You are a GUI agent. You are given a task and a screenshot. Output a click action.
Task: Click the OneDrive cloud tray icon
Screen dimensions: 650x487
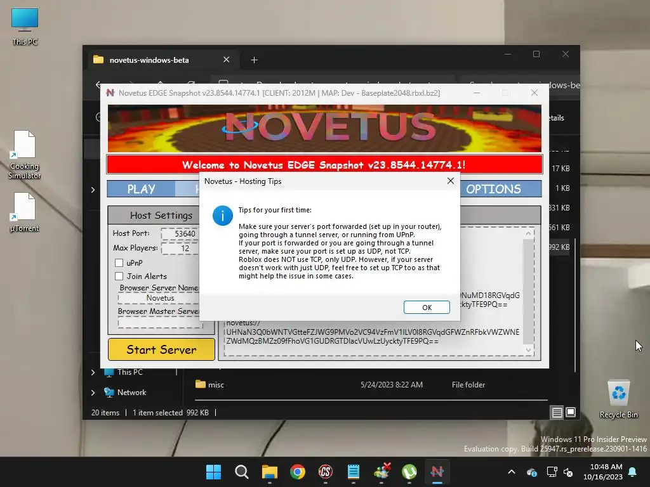click(x=532, y=472)
